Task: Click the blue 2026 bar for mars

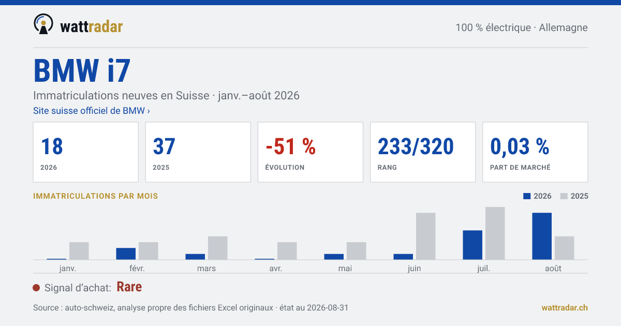Action: pyautogui.click(x=195, y=257)
